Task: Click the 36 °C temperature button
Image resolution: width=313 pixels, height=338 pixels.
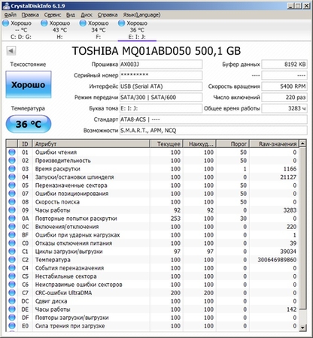Action: [29, 124]
